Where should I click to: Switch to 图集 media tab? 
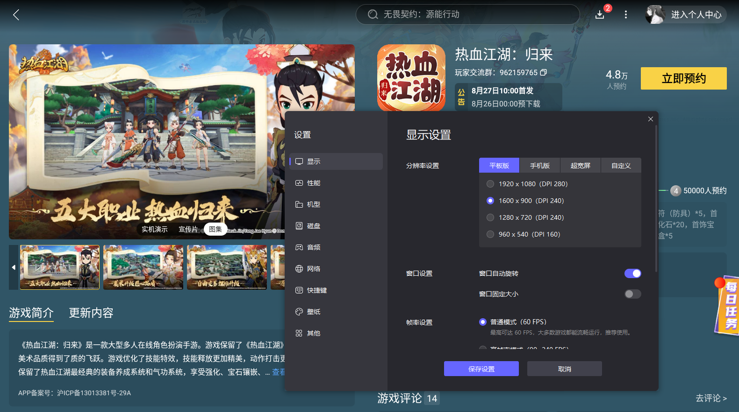pyautogui.click(x=215, y=229)
